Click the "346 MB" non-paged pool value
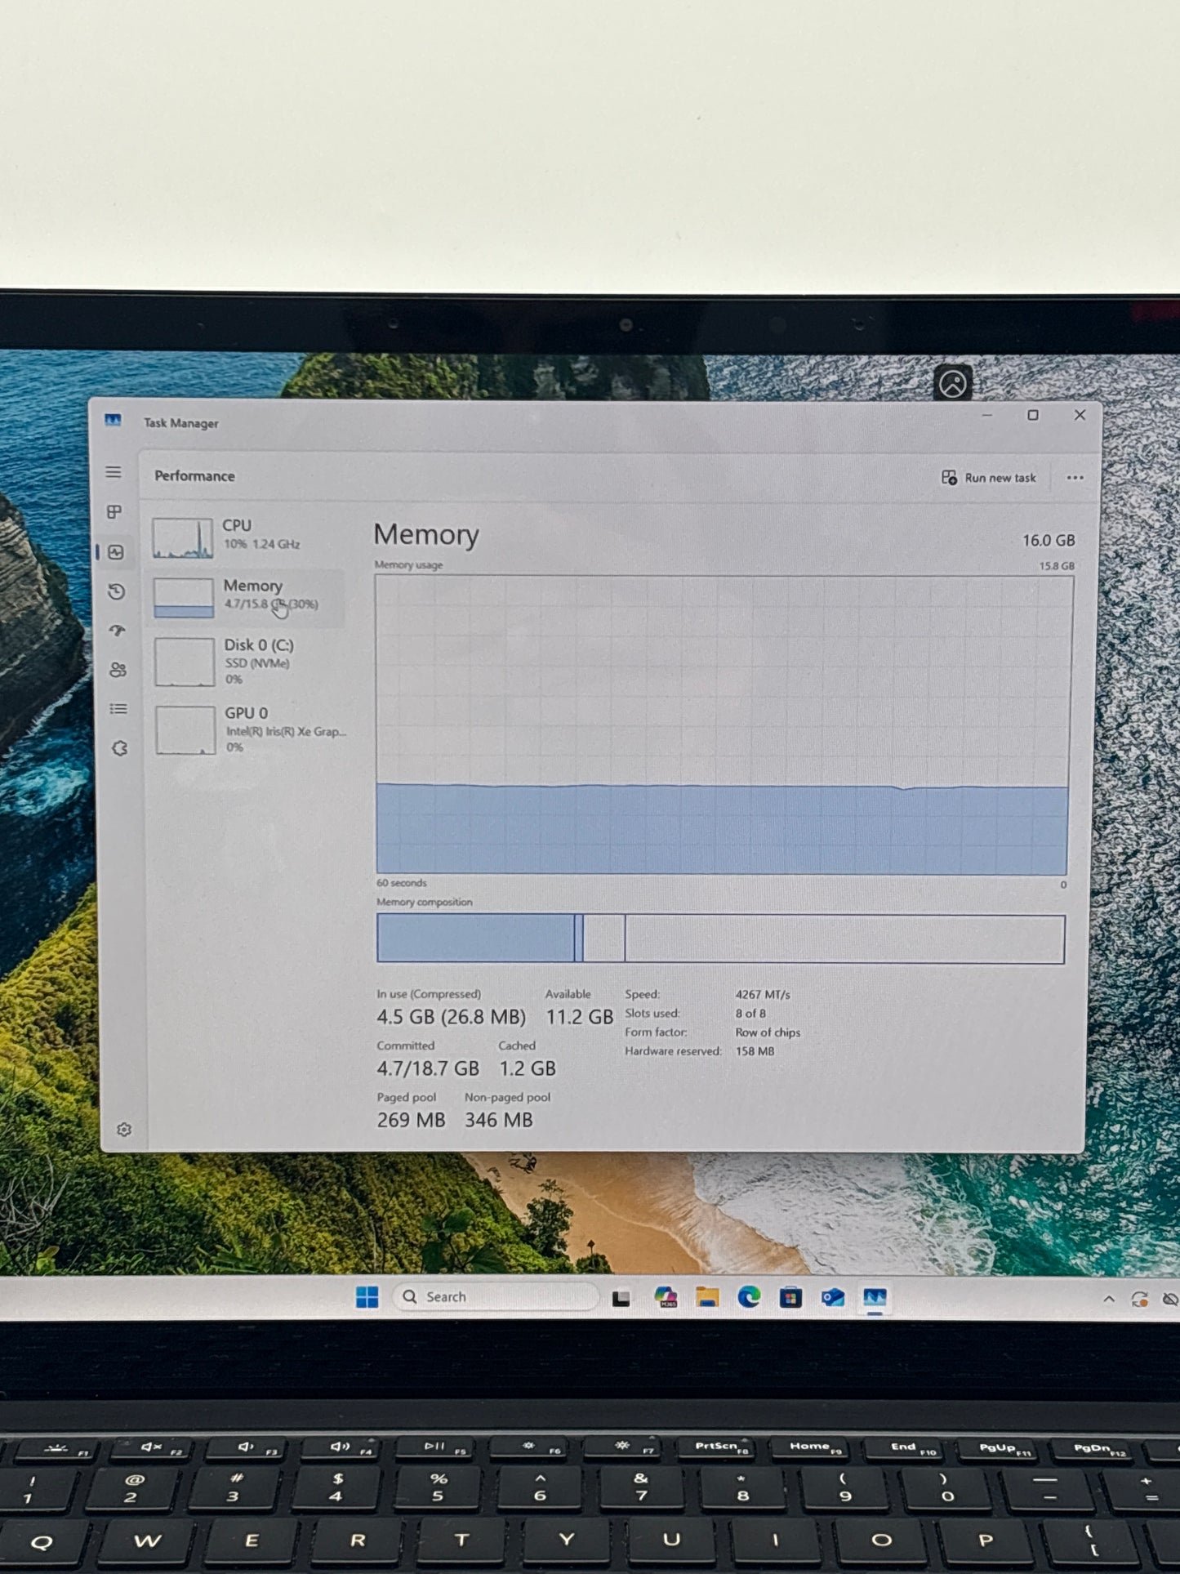 coord(499,1120)
